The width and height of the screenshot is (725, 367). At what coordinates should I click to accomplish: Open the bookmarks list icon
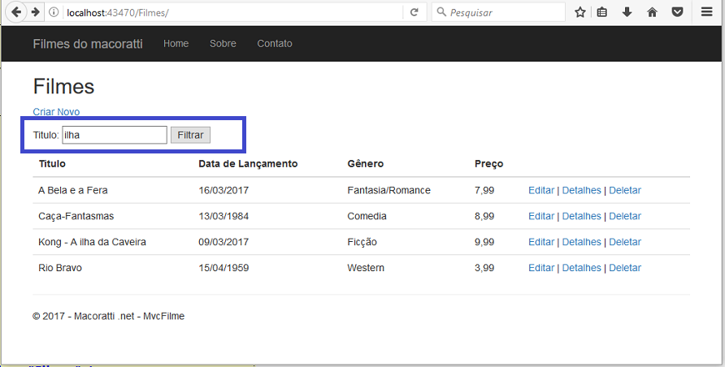602,12
